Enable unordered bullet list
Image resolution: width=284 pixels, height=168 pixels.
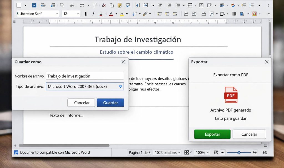point(244,5)
